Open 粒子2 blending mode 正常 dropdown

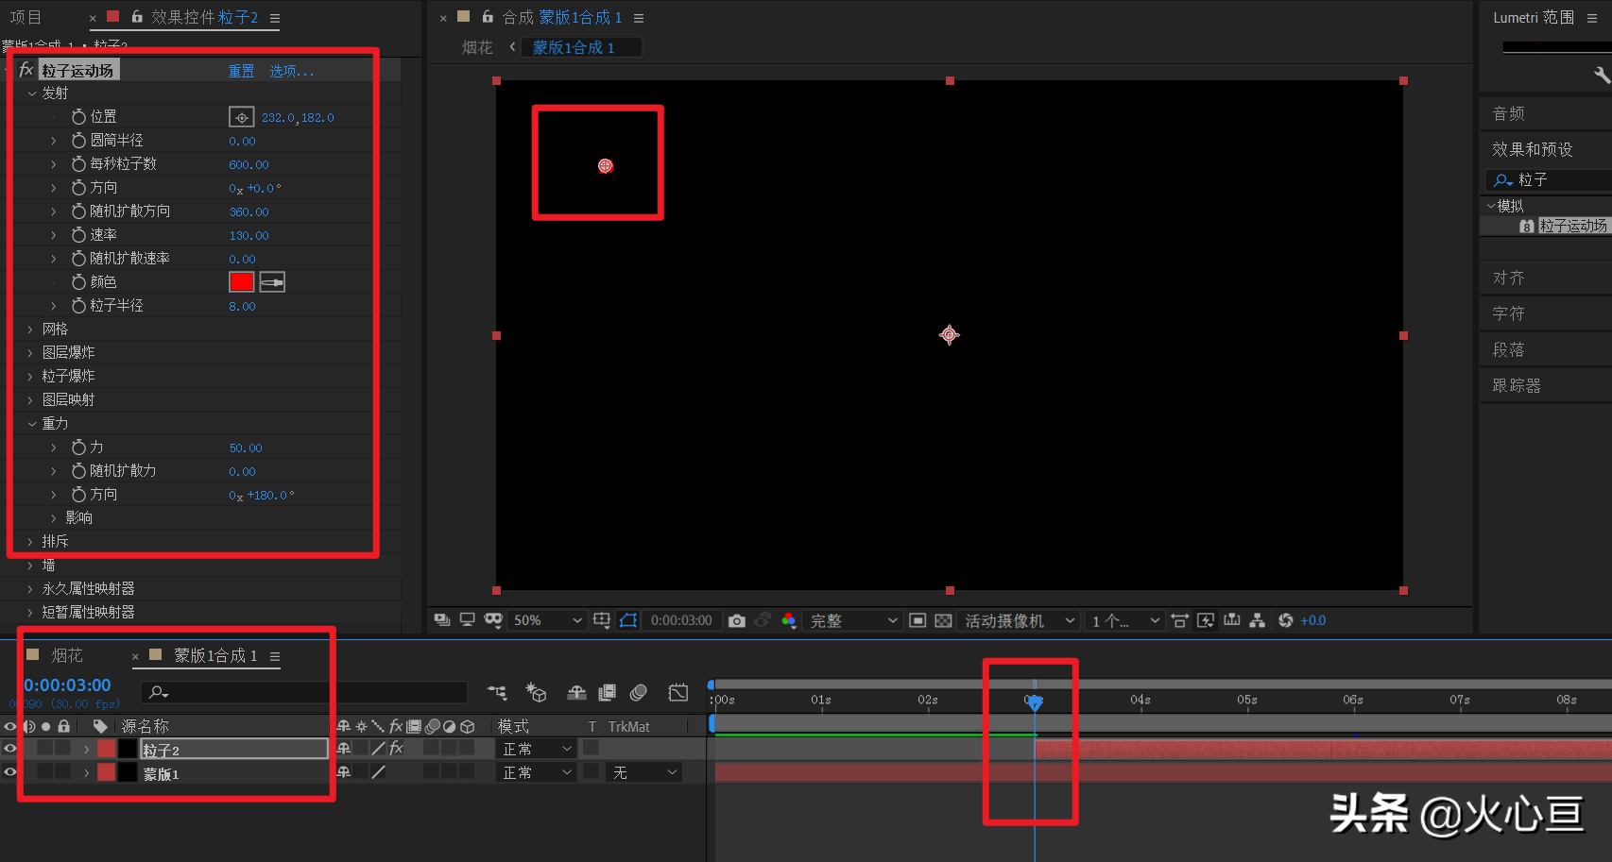pyautogui.click(x=536, y=749)
